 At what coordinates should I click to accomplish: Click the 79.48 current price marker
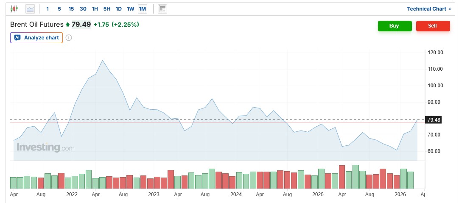point(434,120)
